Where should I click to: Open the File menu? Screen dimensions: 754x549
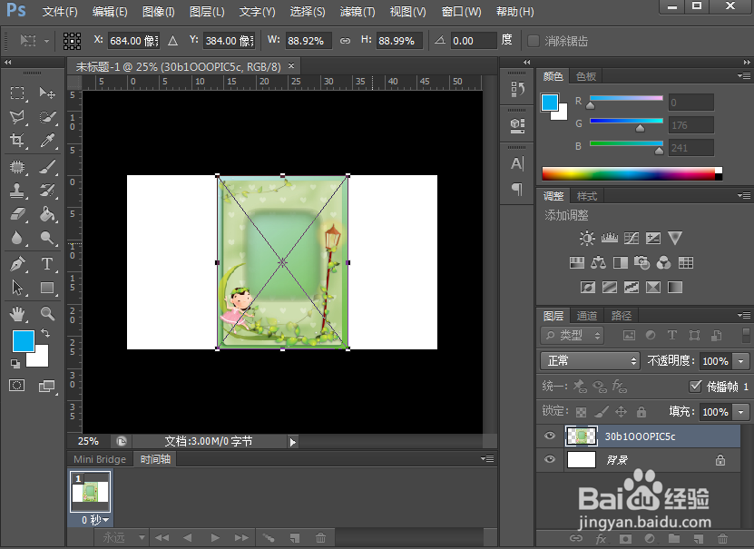(60, 12)
